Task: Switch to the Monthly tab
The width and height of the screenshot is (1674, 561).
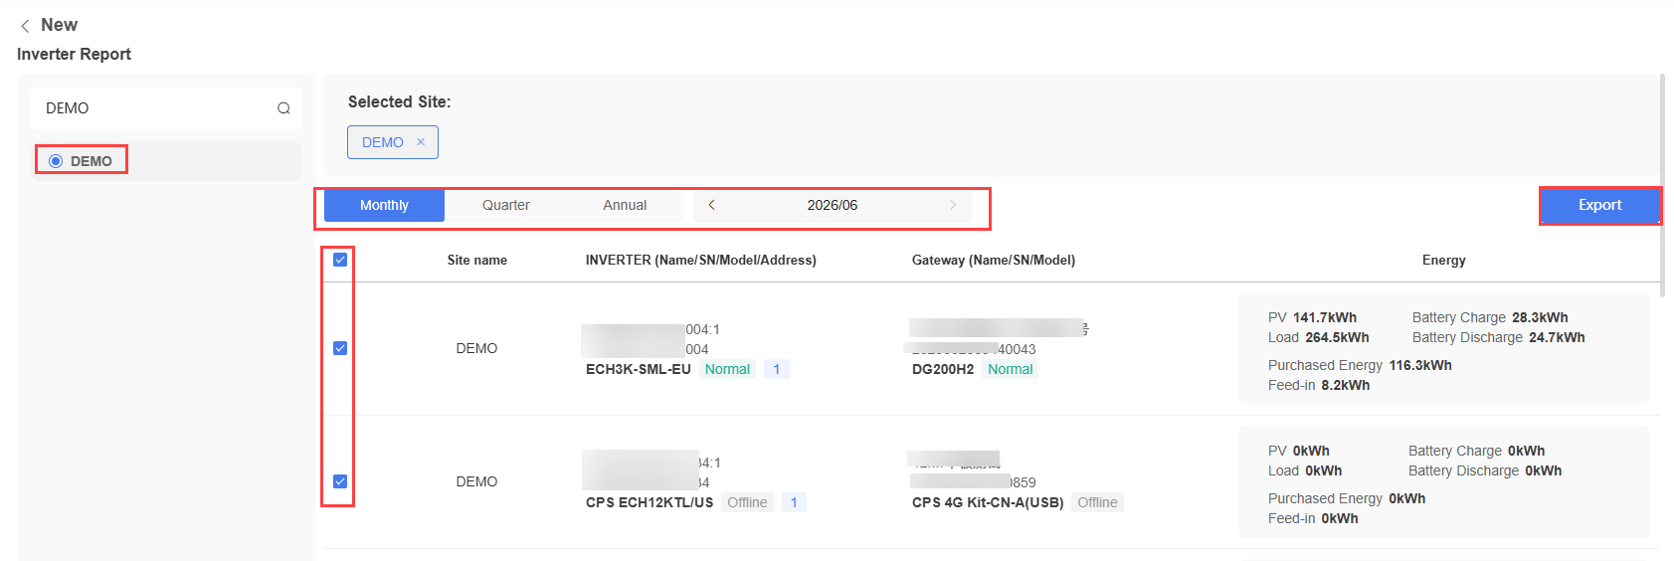Action: [384, 205]
